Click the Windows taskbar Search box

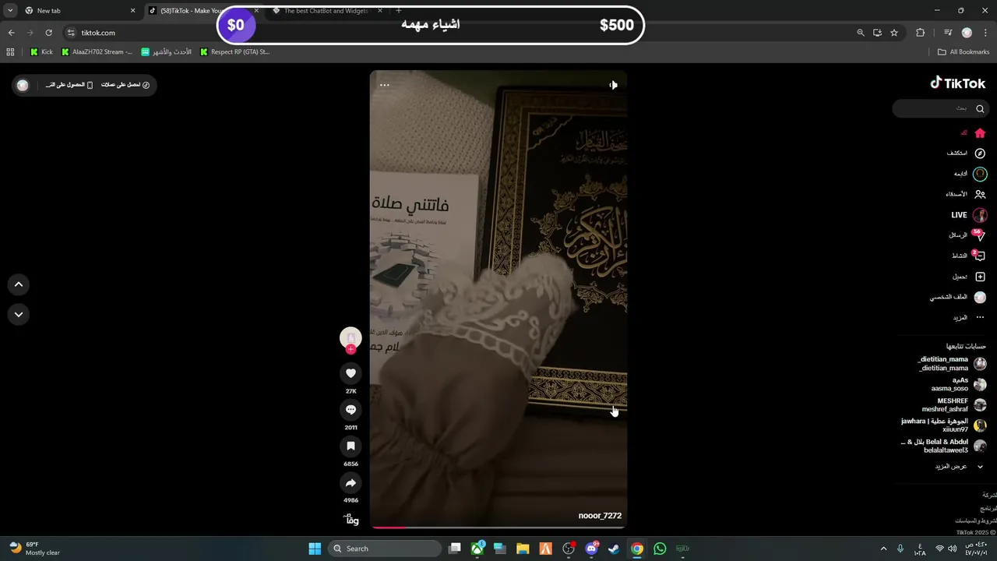385,549
